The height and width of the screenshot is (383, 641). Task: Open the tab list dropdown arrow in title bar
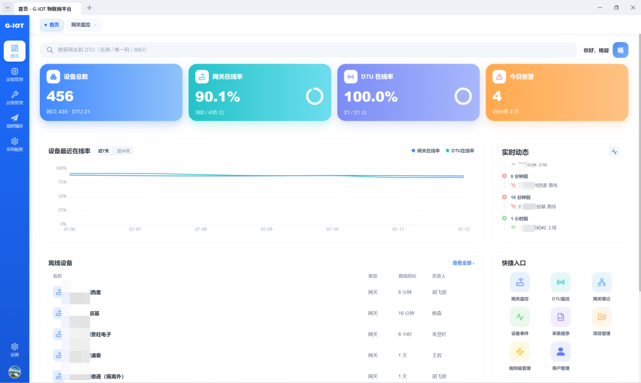coord(7,8)
